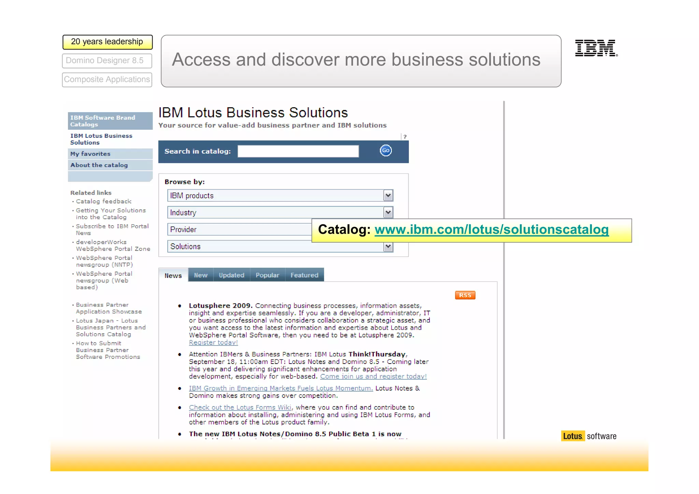Open the Updated tab
The image size is (699, 494).
coord(231,275)
